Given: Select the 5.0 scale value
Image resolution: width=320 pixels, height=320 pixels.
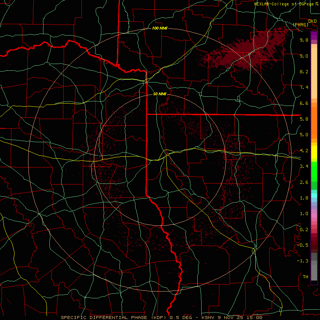Looking at the screenshot, I should click(x=304, y=135).
